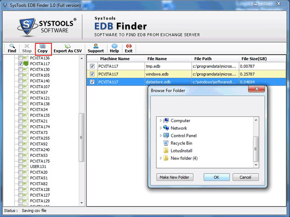Select PCVITA140 in machine tree
Image resolution: width=290 pixels, height=217 pixels.
click(x=40, y=81)
